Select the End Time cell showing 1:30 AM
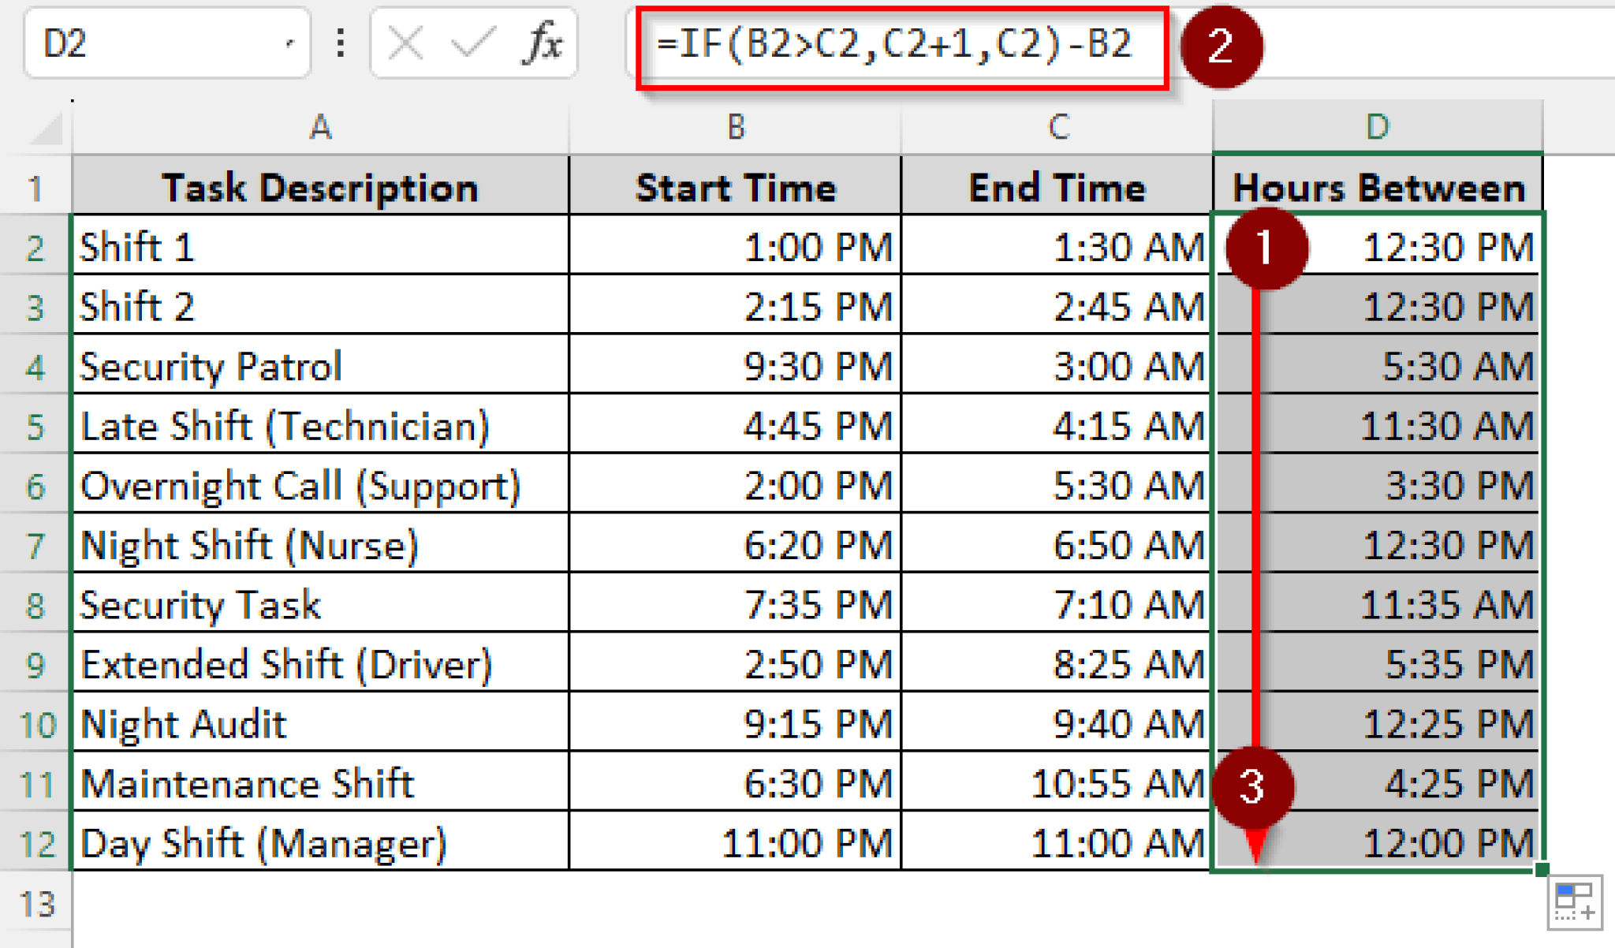Image resolution: width=1615 pixels, height=948 pixels. (x=1057, y=247)
